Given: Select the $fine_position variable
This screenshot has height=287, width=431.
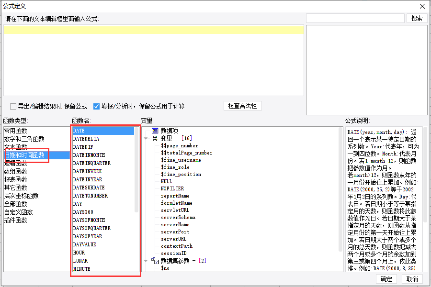Looking at the screenshot, I should click(181, 175).
